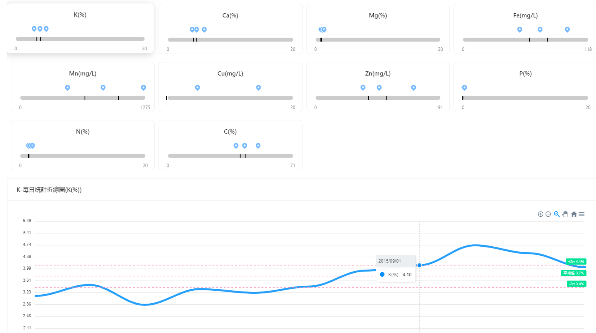Activate the selection zoom magnifier tool
The height and width of the screenshot is (333, 596).
click(x=557, y=214)
